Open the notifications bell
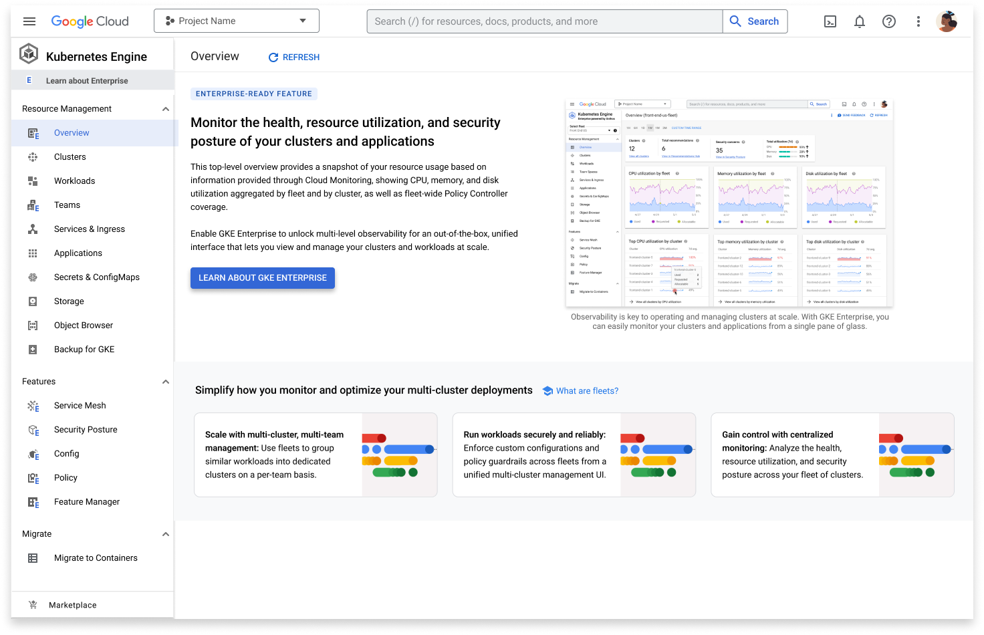 [x=860, y=21]
